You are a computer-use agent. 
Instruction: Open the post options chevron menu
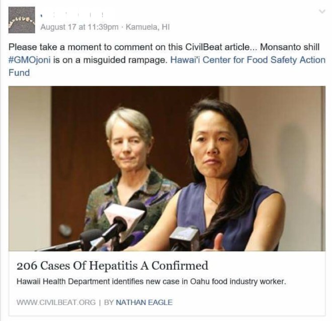[x=322, y=11]
